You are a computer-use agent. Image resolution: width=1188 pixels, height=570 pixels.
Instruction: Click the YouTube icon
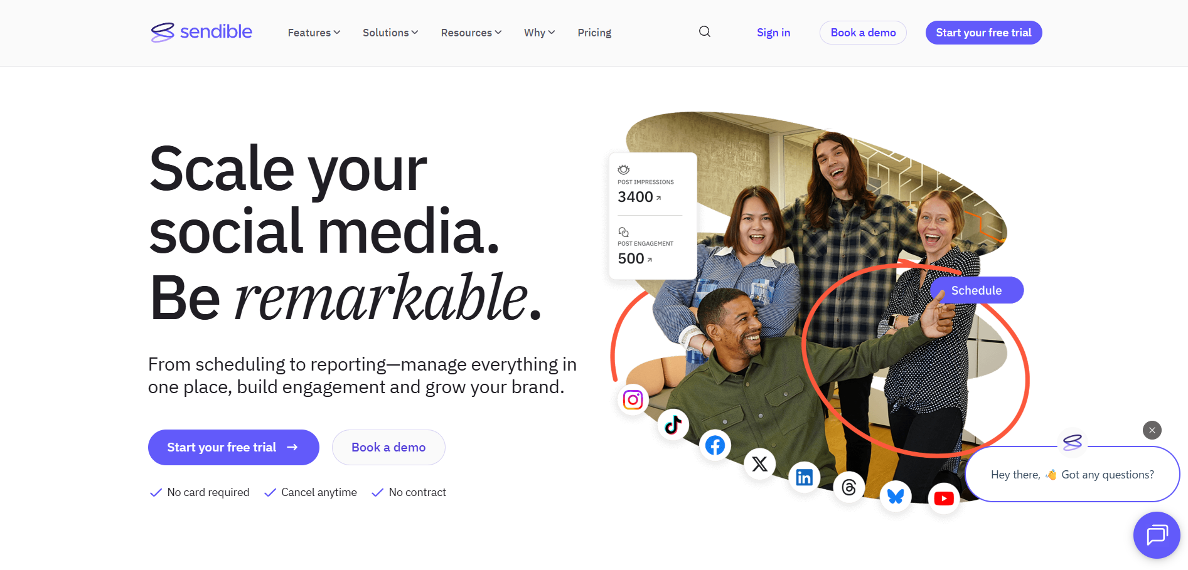pyautogui.click(x=943, y=499)
